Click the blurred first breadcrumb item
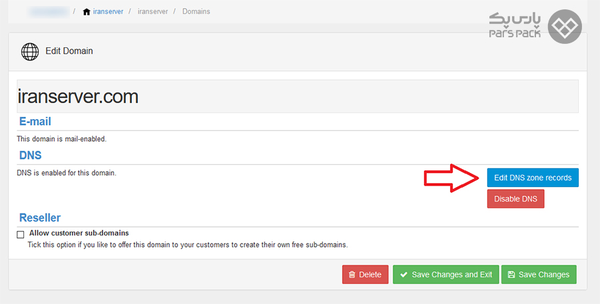The width and height of the screenshot is (600, 304). coord(51,12)
